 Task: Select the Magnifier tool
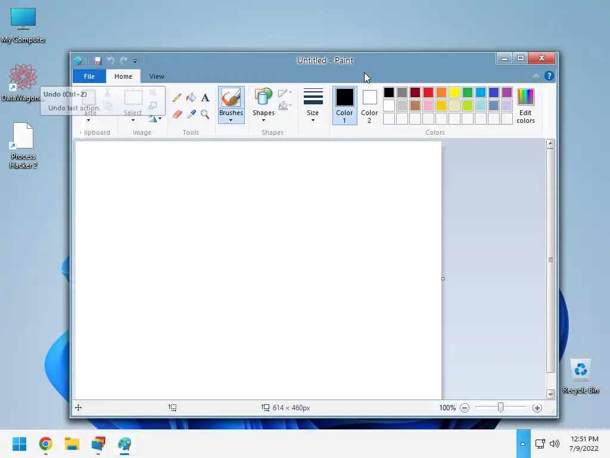pos(205,114)
